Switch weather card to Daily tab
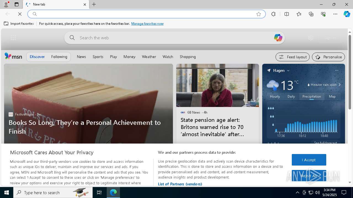This screenshot has height=198, width=353. pyautogui.click(x=291, y=97)
